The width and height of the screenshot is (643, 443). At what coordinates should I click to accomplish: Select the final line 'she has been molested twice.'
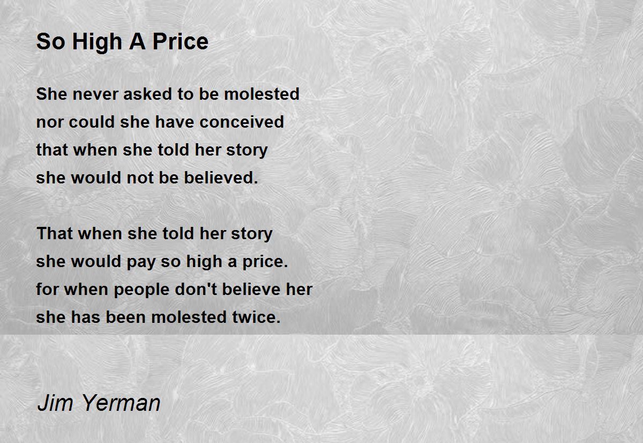[x=159, y=317]
